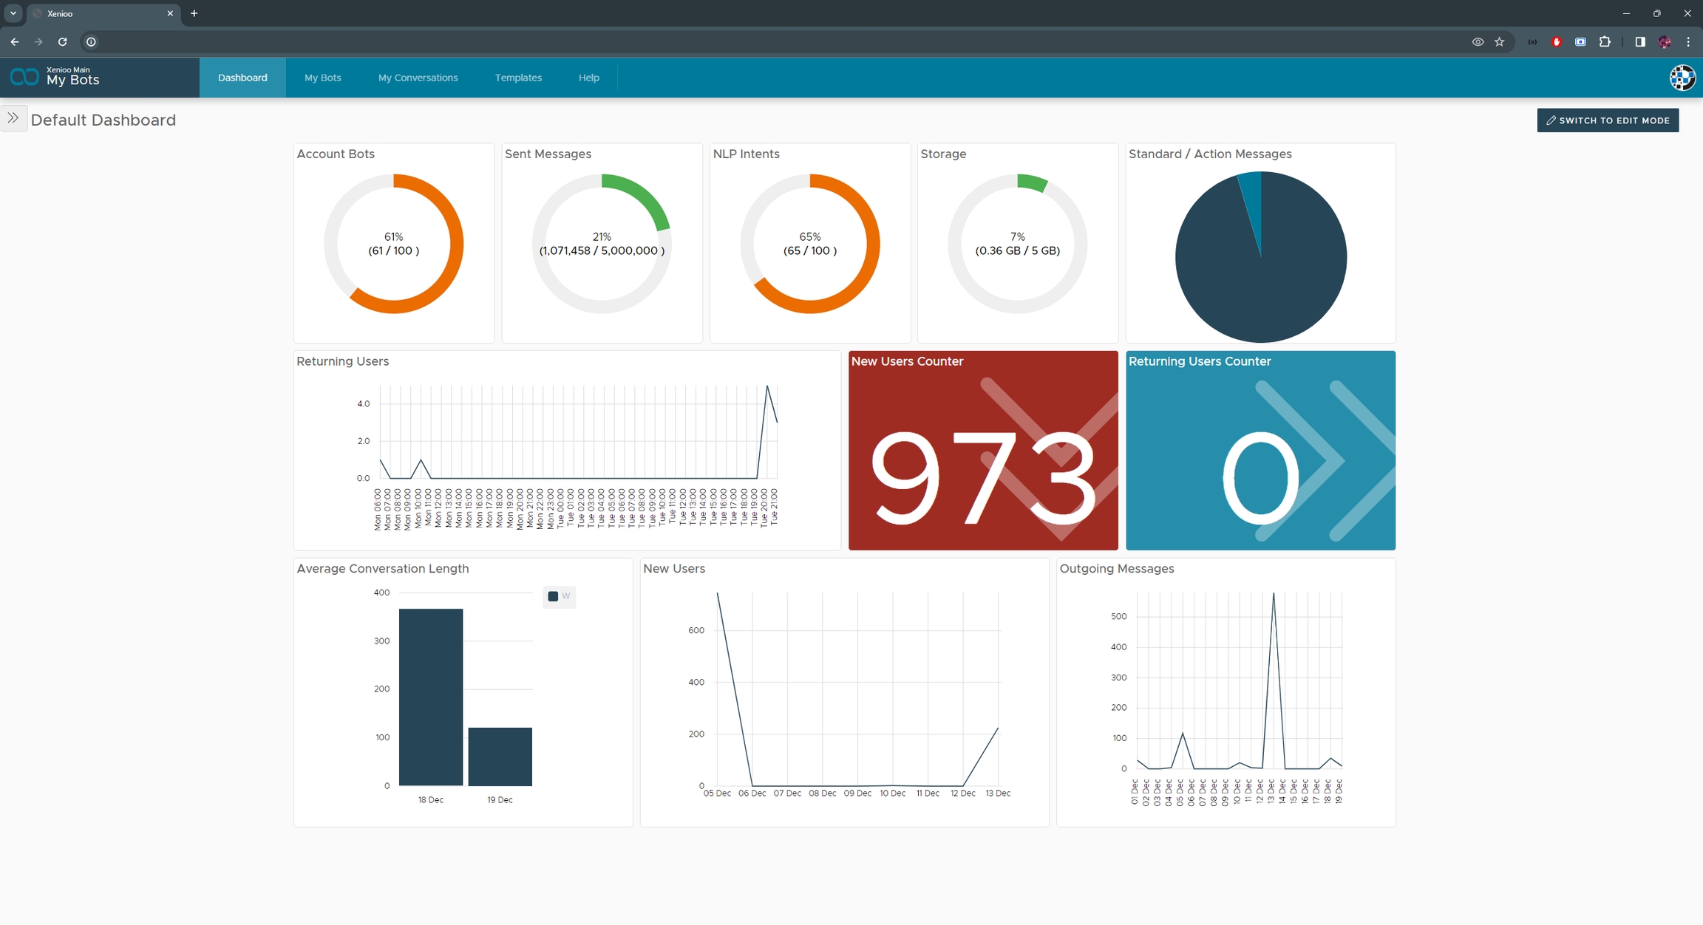
Task: Toggle the W series legend in Average Conversation Length
Action: [x=559, y=596]
